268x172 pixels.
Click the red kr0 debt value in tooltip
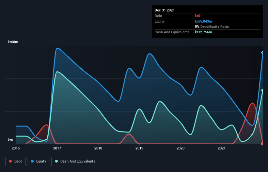tap(197, 16)
